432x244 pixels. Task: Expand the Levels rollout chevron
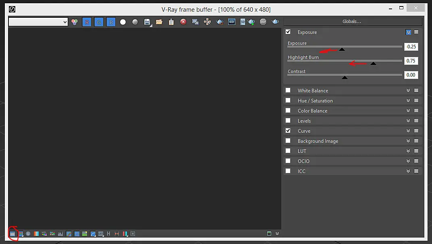pos(408,121)
